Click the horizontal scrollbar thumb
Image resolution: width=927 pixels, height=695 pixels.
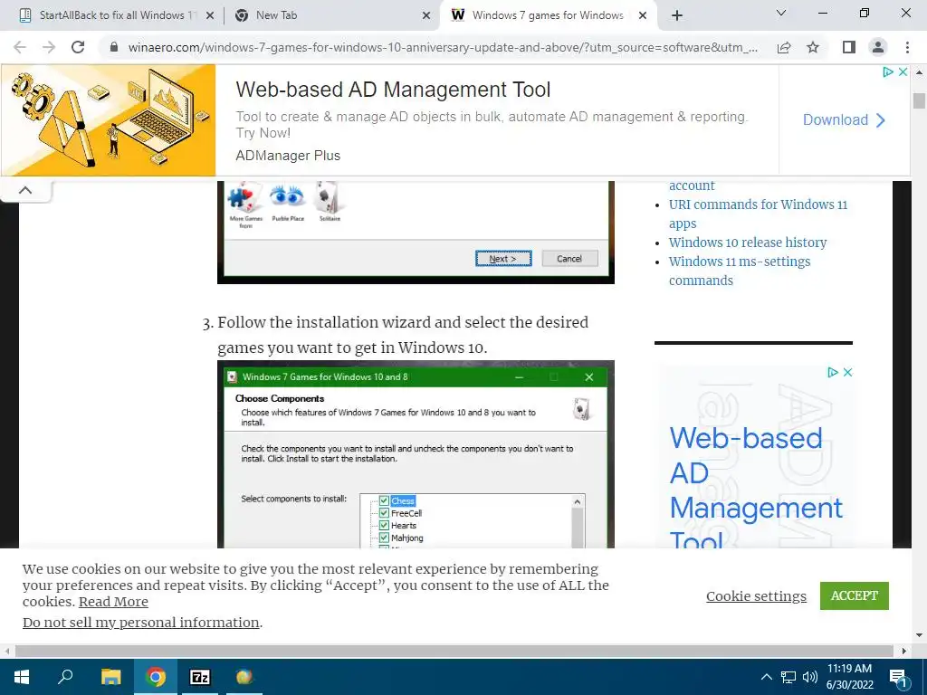(x=454, y=651)
